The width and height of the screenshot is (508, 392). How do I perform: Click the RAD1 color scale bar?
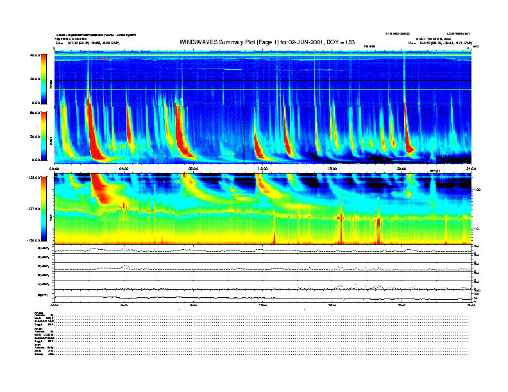tap(44, 136)
